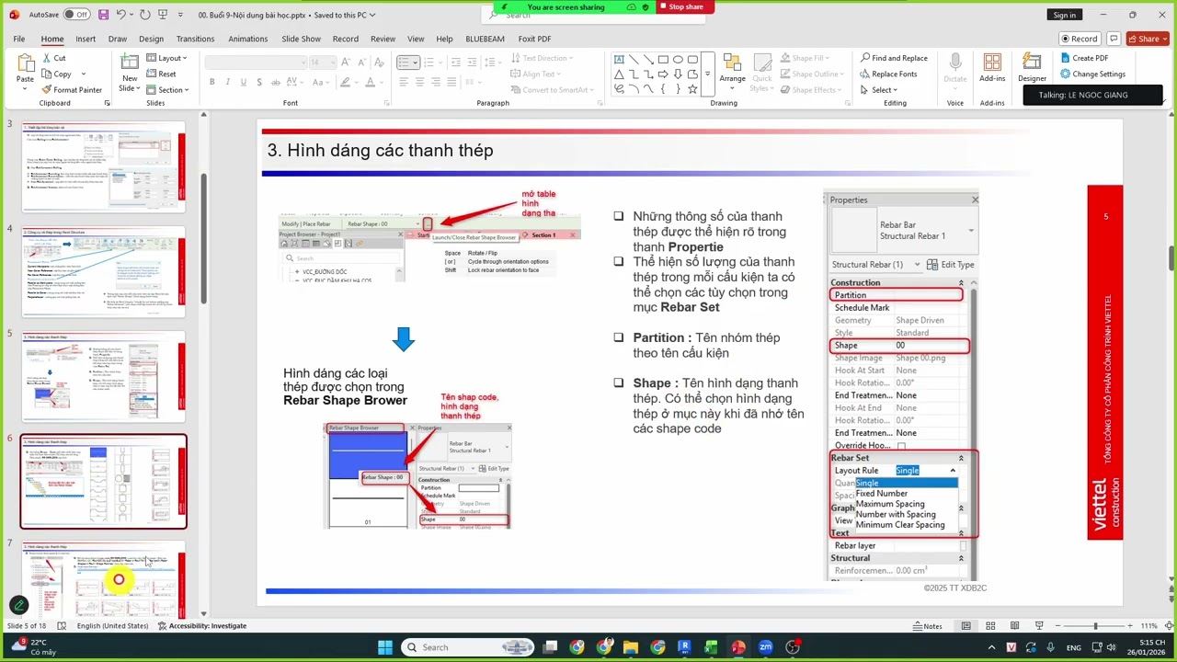Open the Insert tab
Viewport: 1177px width, 662px height.
[86, 39]
